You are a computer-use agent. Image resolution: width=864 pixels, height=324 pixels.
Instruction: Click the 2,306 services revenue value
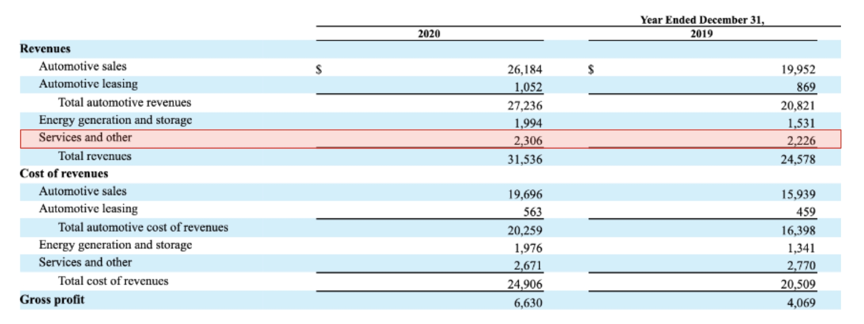tap(528, 141)
